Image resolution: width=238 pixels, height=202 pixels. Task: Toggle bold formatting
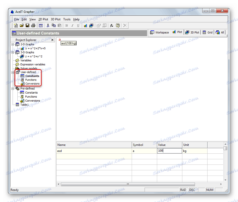click(x=67, y=25)
